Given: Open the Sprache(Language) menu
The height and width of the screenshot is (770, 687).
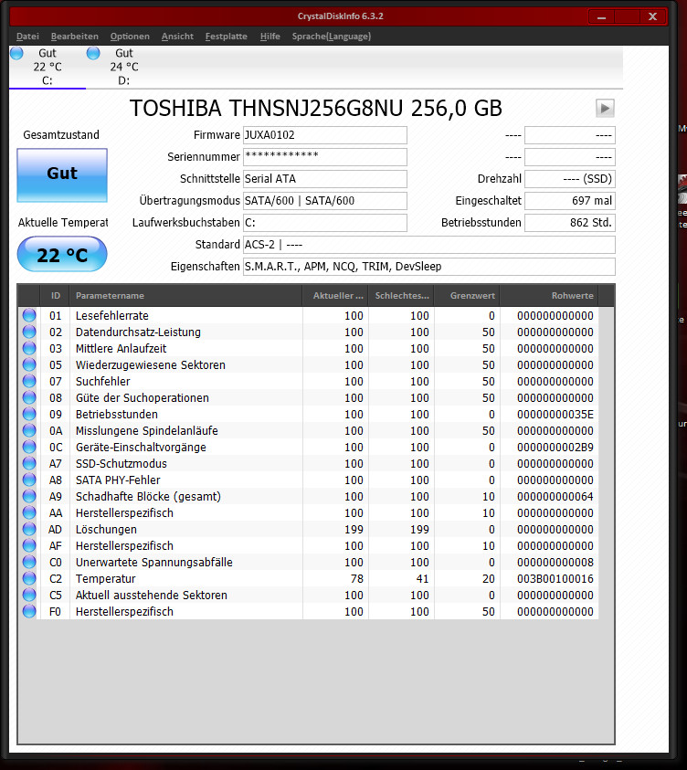Looking at the screenshot, I should [x=332, y=37].
